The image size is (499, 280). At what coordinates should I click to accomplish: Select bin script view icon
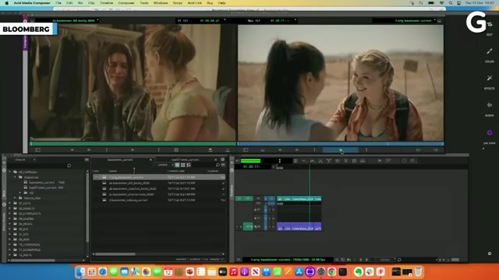pyautogui.click(x=189, y=165)
